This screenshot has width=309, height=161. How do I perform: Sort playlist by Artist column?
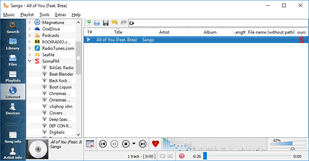164,32
